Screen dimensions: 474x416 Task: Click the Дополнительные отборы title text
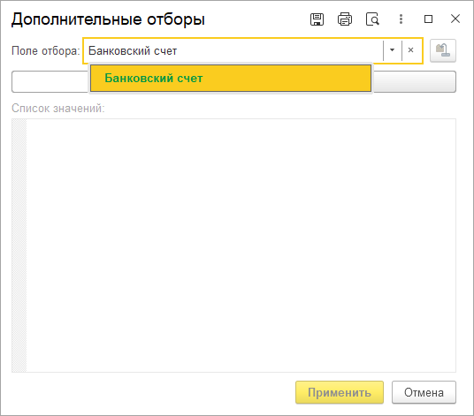click(108, 19)
